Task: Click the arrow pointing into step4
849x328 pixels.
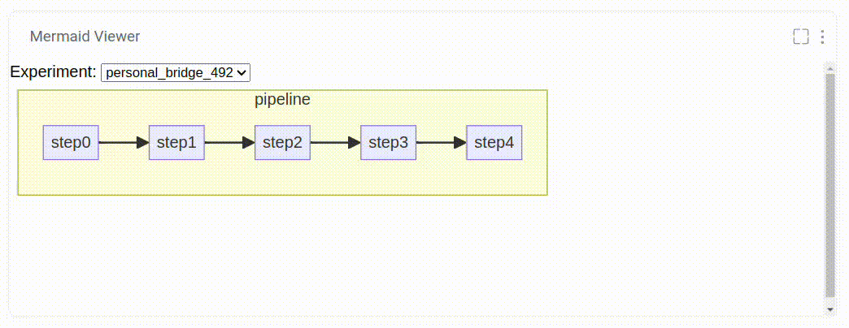Action: pos(441,143)
